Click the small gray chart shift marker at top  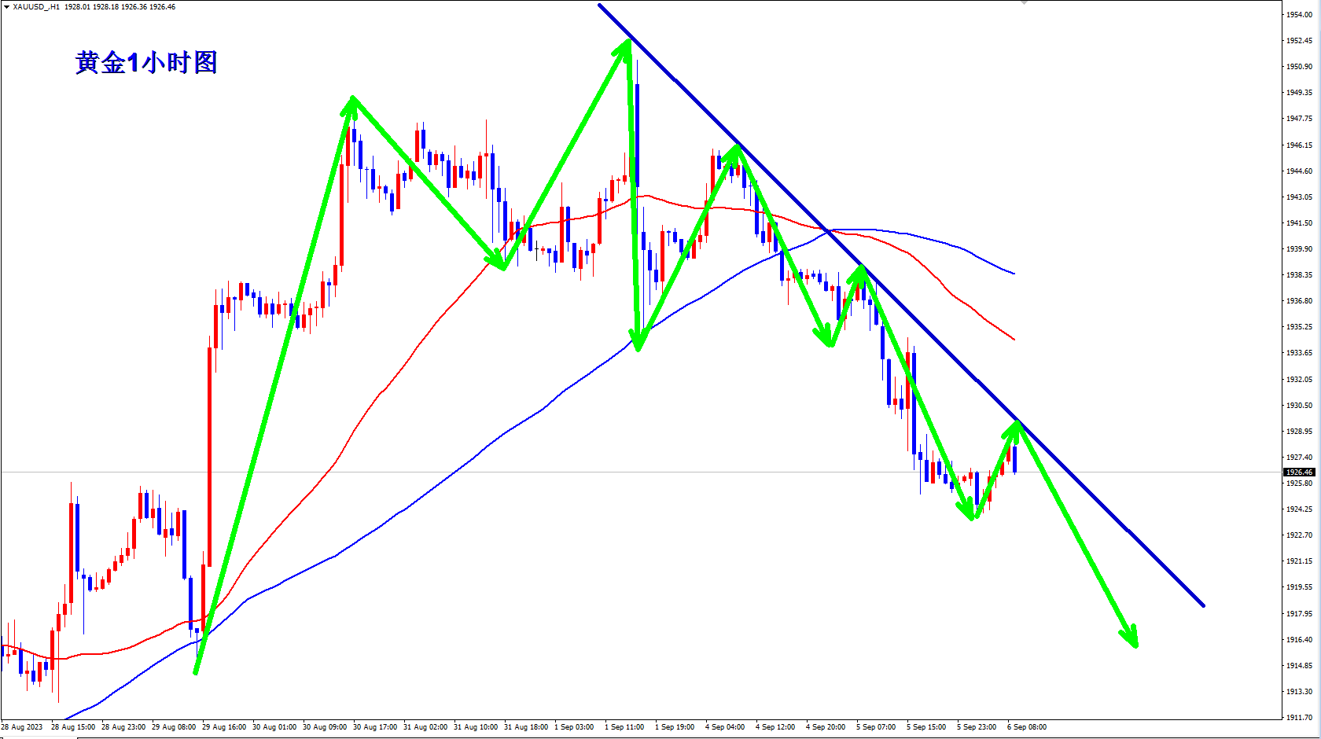(x=1024, y=2)
